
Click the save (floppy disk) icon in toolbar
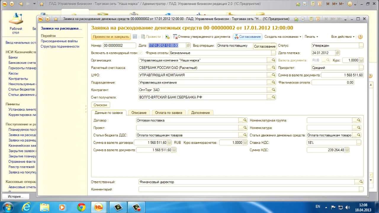pos(135,37)
